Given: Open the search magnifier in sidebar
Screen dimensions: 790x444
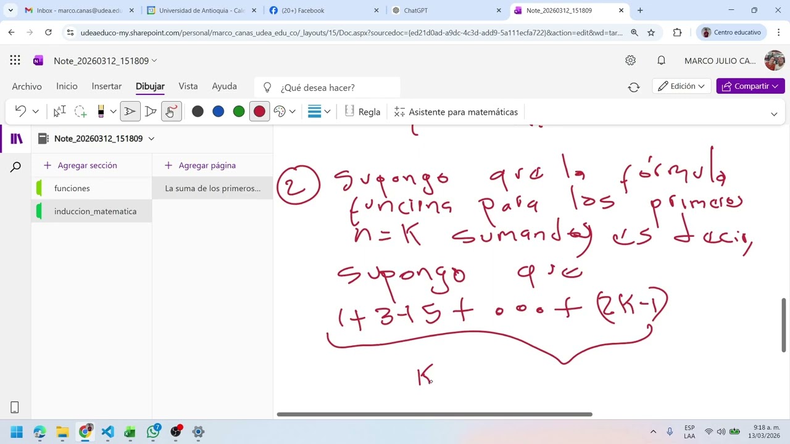Looking at the screenshot, I should pyautogui.click(x=16, y=167).
